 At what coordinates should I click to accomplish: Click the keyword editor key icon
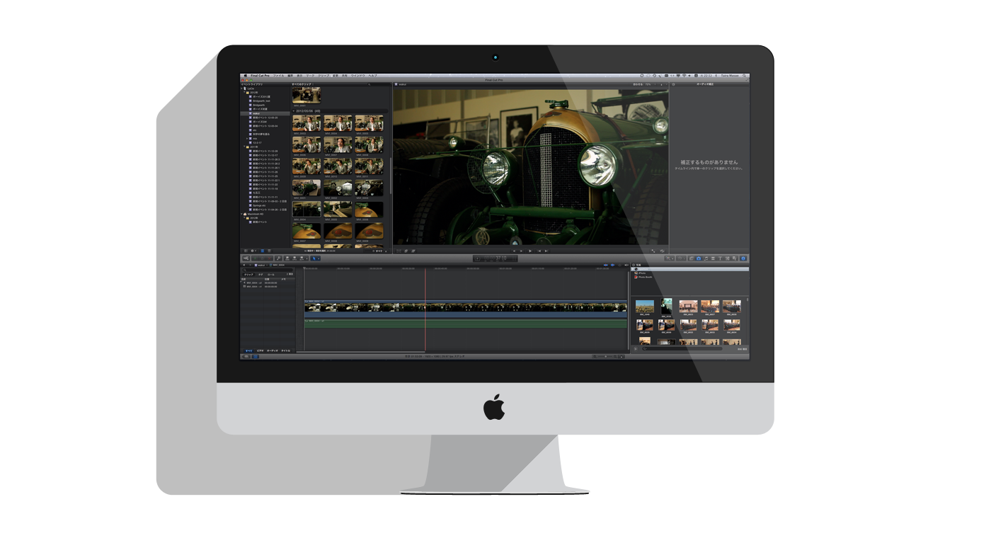pyautogui.click(x=279, y=258)
